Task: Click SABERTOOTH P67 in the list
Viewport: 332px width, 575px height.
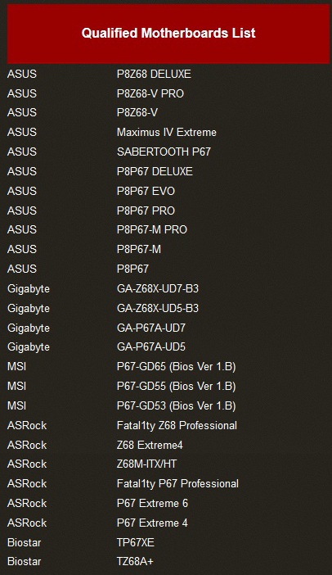Action: point(164,152)
